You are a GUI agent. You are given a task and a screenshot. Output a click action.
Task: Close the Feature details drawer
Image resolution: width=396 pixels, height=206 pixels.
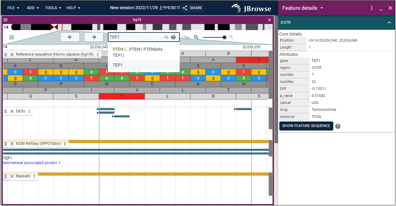coord(390,8)
